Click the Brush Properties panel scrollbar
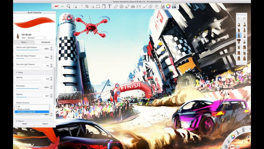Image resolution: width=264 pixels, height=149 pixels. click(54, 86)
